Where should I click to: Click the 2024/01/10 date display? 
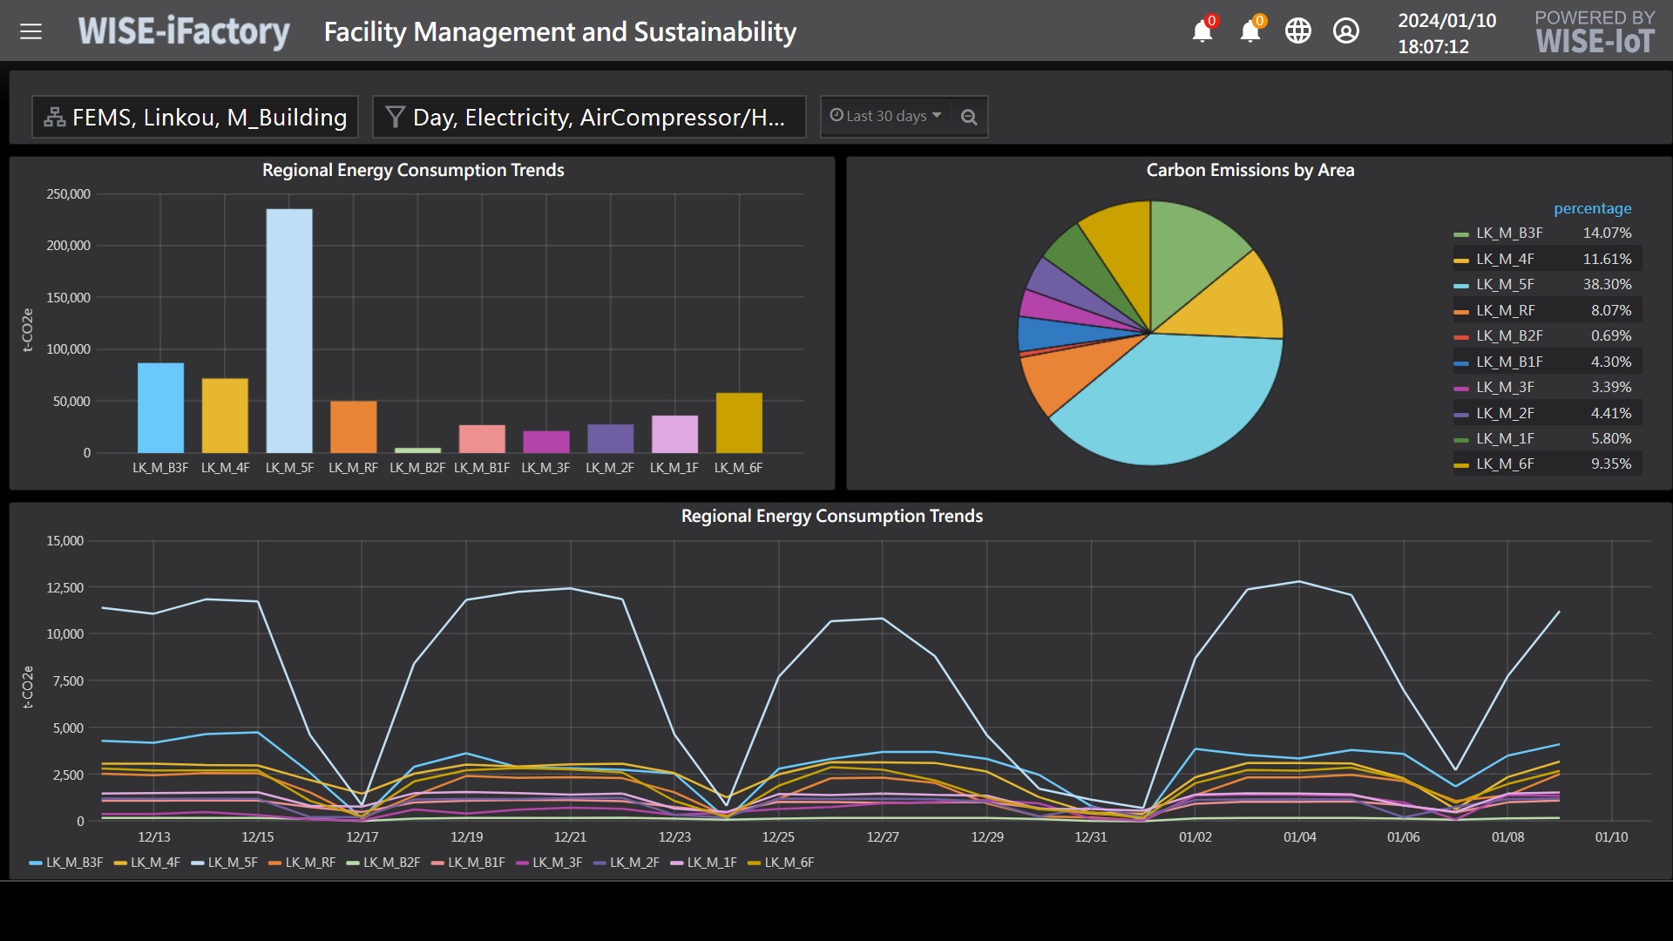tap(1447, 21)
